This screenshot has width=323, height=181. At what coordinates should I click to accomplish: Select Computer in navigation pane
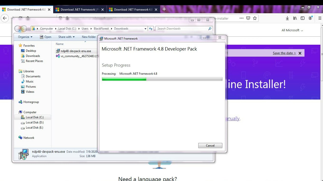(30, 112)
